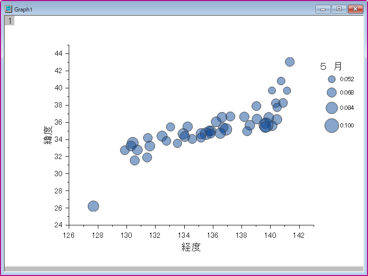The image size is (368, 276).
Task: Click X axis tick label 142
Action: pyautogui.click(x=299, y=235)
